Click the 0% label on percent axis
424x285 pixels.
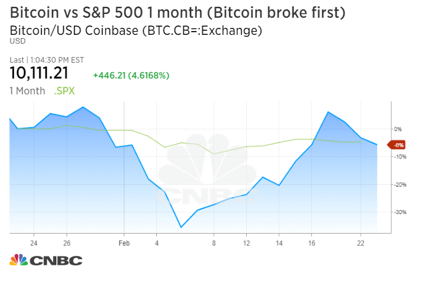click(x=398, y=129)
